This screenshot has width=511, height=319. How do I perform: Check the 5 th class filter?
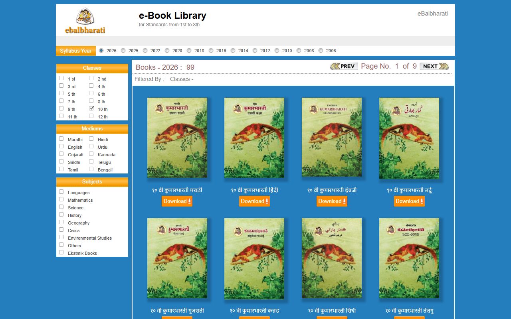[x=61, y=93]
